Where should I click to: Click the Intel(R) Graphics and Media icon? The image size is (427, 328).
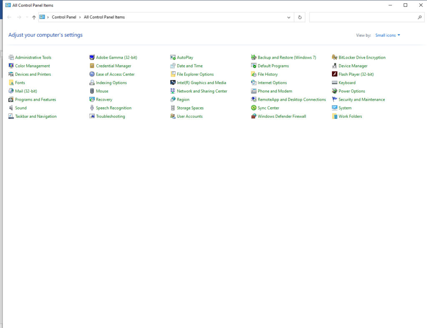coord(173,82)
